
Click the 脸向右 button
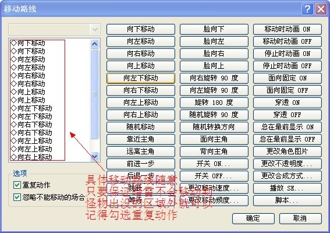214,54
